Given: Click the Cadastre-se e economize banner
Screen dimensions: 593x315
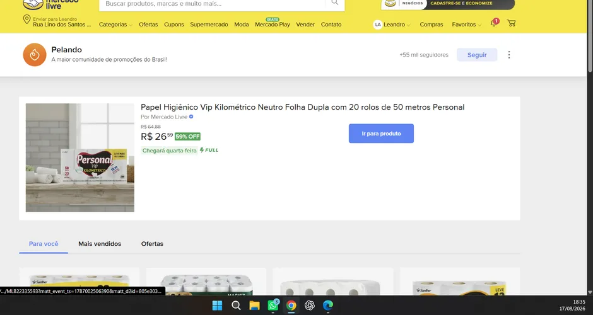Looking at the screenshot, I should [448, 4].
